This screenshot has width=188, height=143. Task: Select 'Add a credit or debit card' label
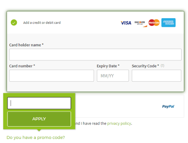click(42, 22)
